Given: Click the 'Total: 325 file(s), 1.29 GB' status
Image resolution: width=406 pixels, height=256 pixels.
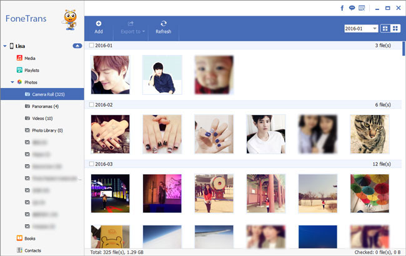Looking at the screenshot, I should [x=117, y=252].
